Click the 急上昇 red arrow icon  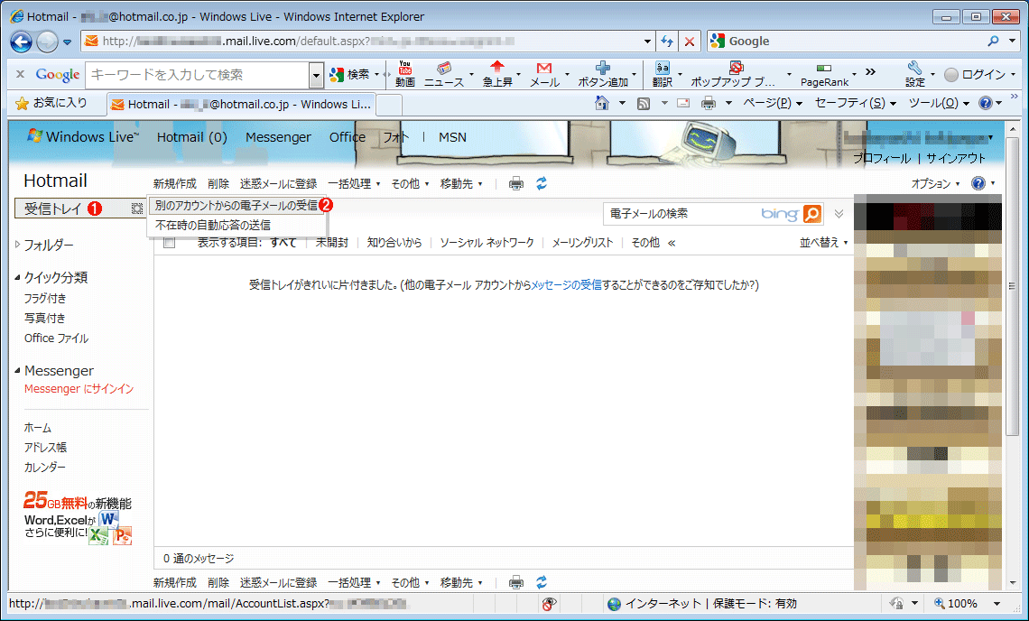(497, 74)
